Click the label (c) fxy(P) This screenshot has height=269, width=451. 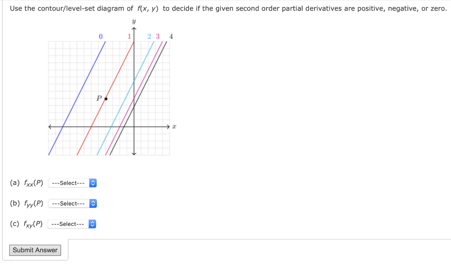(26, 224)
